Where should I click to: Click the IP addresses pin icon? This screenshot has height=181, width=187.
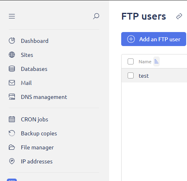pos(12,161)
